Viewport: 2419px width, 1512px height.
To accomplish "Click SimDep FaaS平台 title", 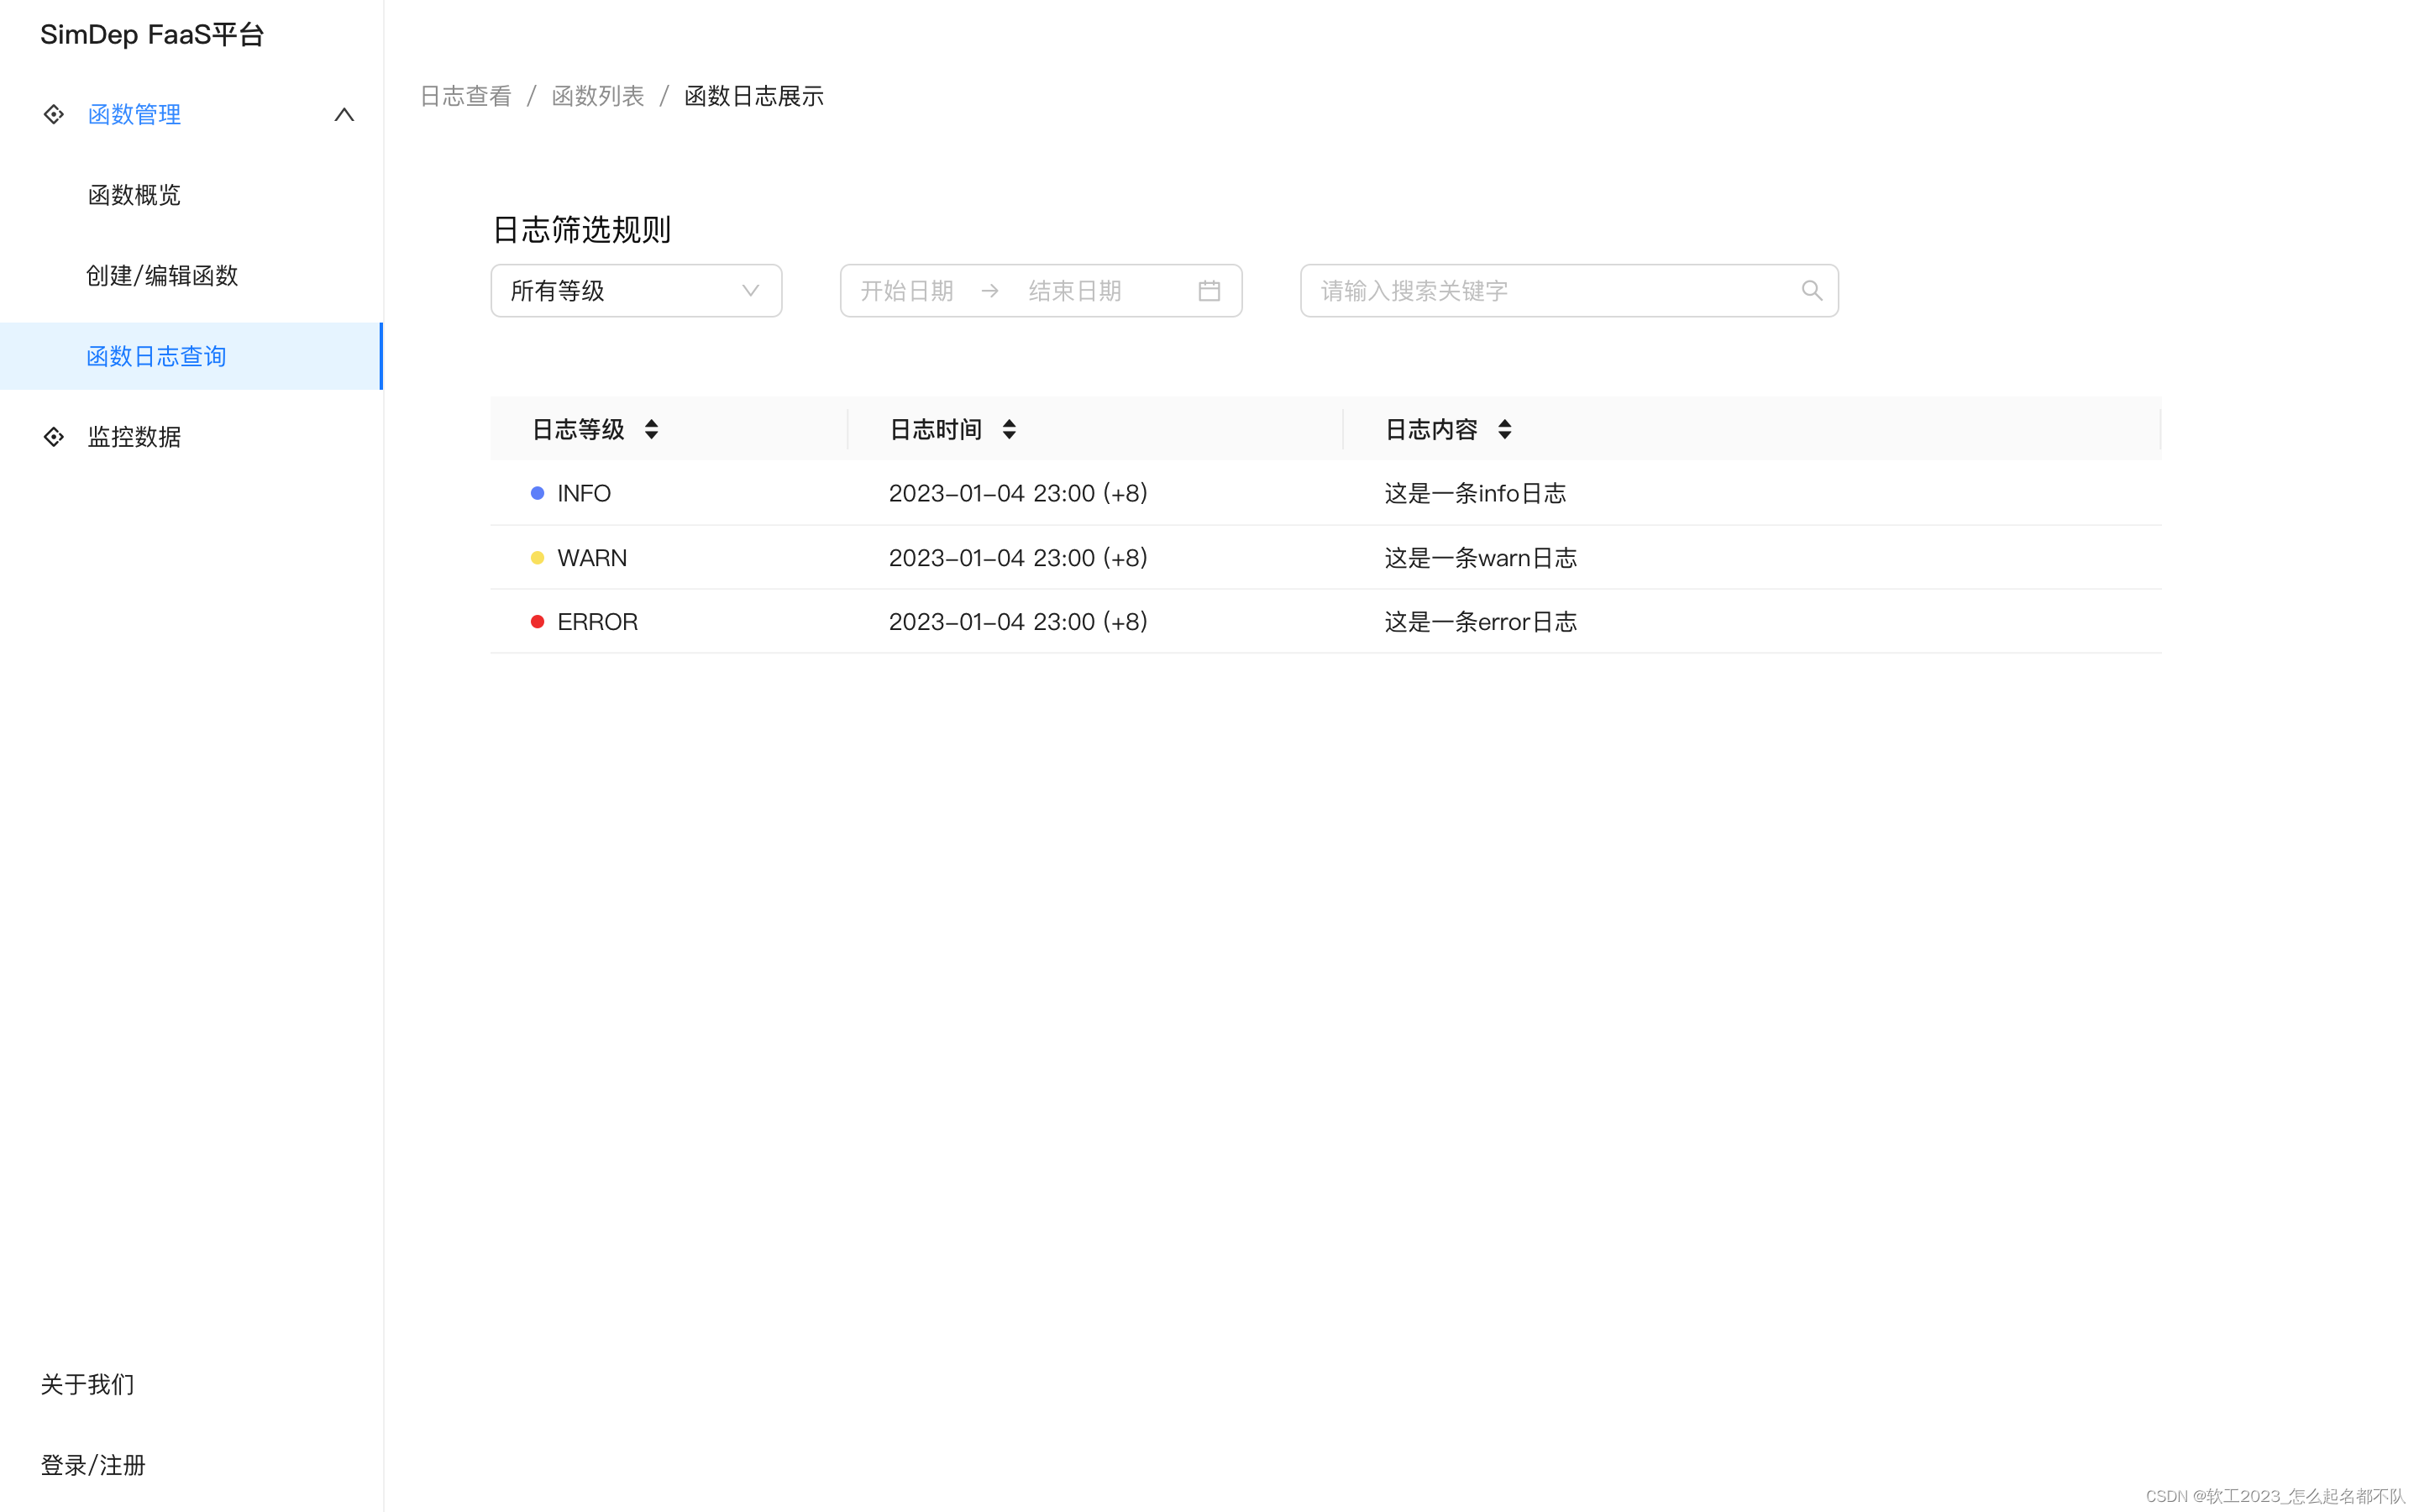I will 152,35.
